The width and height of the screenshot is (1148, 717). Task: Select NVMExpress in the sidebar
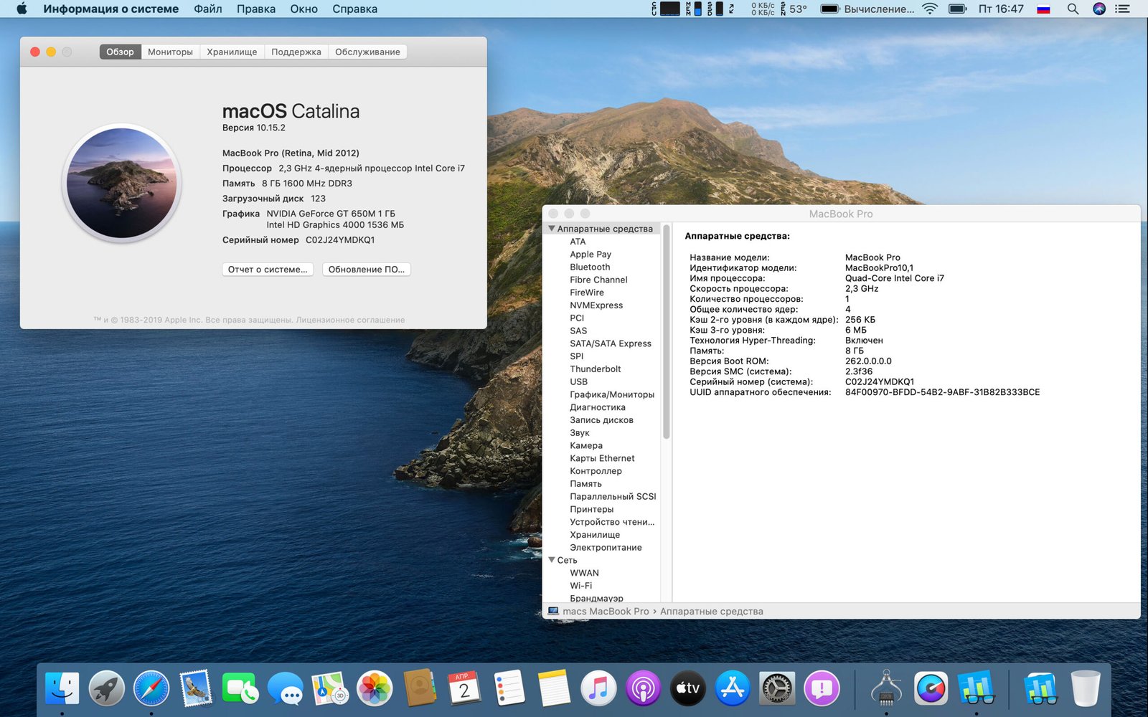596,305
